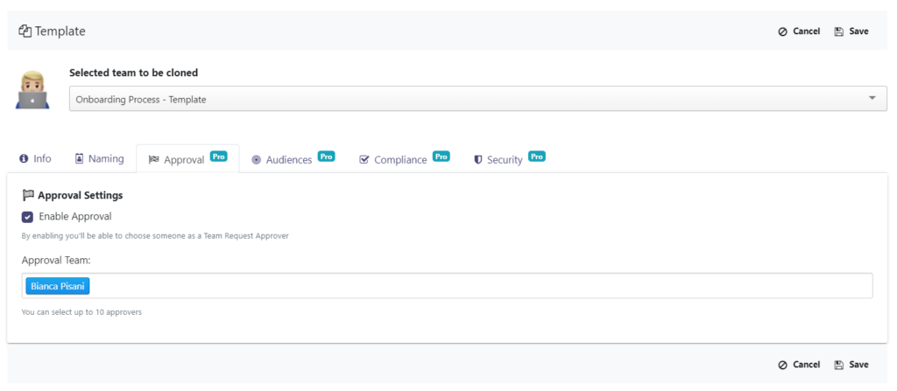The width and height of the screenshot is (897, 391).
Task: Click the Approval Team input field
Action: 448,286
